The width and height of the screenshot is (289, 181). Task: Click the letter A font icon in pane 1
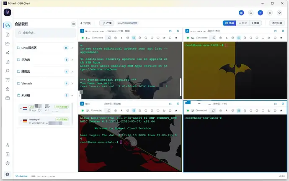click(121, 38)
